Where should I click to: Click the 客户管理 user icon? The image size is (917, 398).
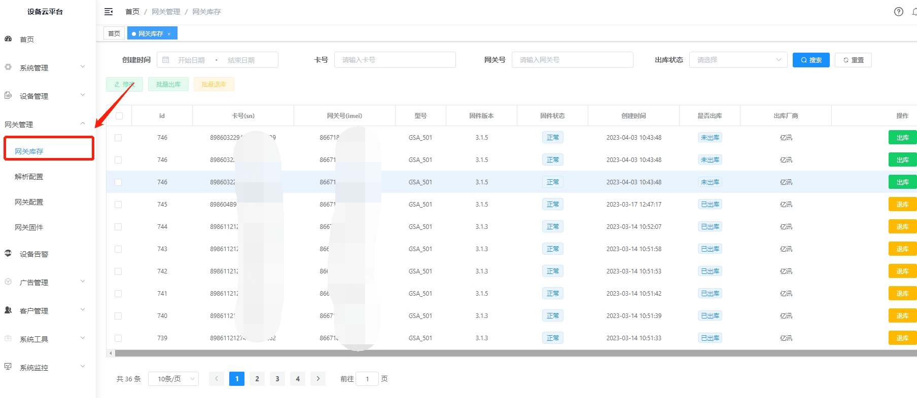point(8,310)
